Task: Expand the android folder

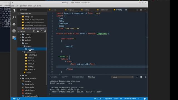Action: (28, 40)
